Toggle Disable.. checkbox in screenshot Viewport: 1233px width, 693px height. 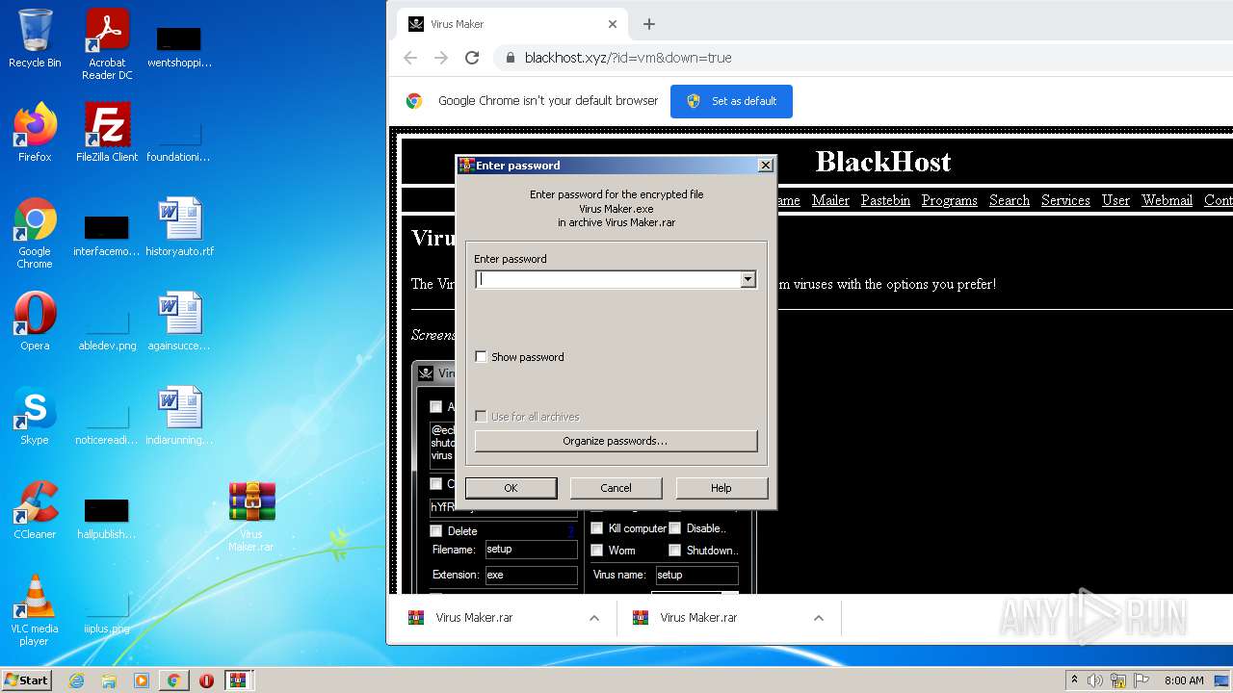click(675, 528)
